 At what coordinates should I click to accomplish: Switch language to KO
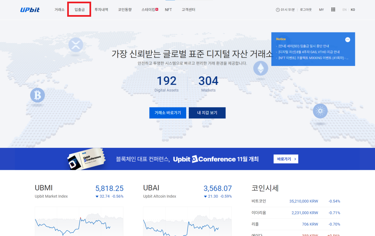[x=353, y=10]
